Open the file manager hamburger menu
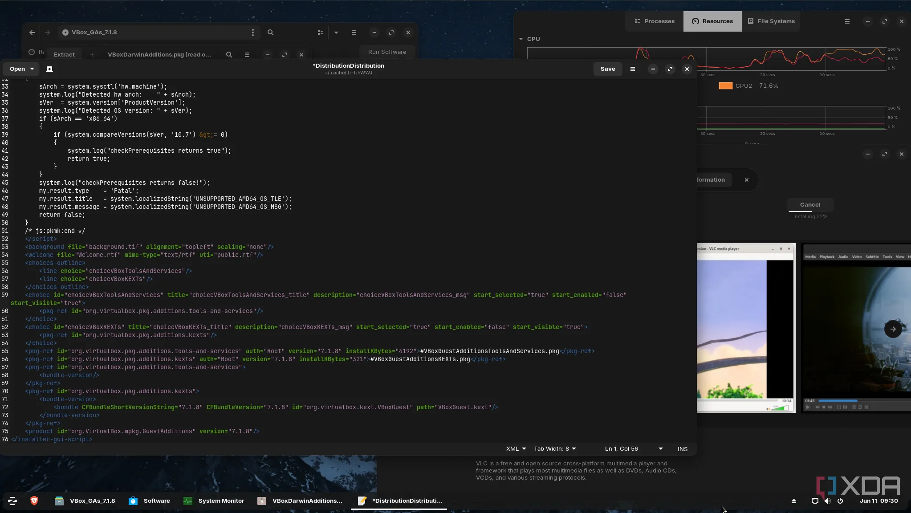Viewport: 911px width, 513px height. tap(354, 33)
